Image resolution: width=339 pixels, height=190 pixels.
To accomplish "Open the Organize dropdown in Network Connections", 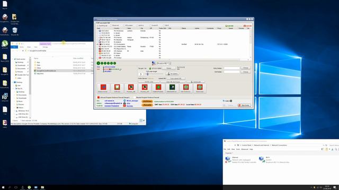I will pos(229,153).
